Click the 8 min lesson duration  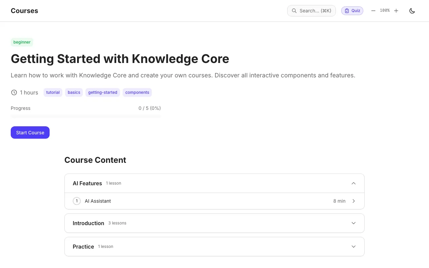click(x=340, y=201)
